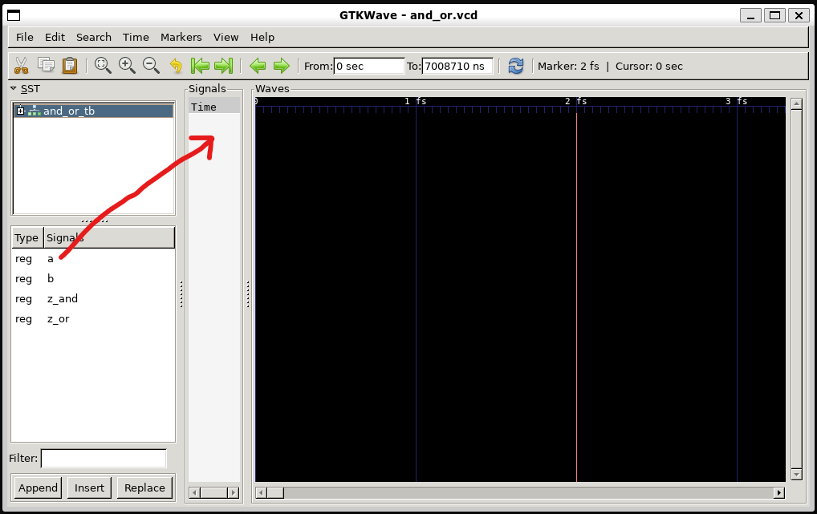Viewport: 817px width, 514px height.
Task: Click the Zoom Fit magnifier icon
Action: pyautogui.click(x=103, y=66)
